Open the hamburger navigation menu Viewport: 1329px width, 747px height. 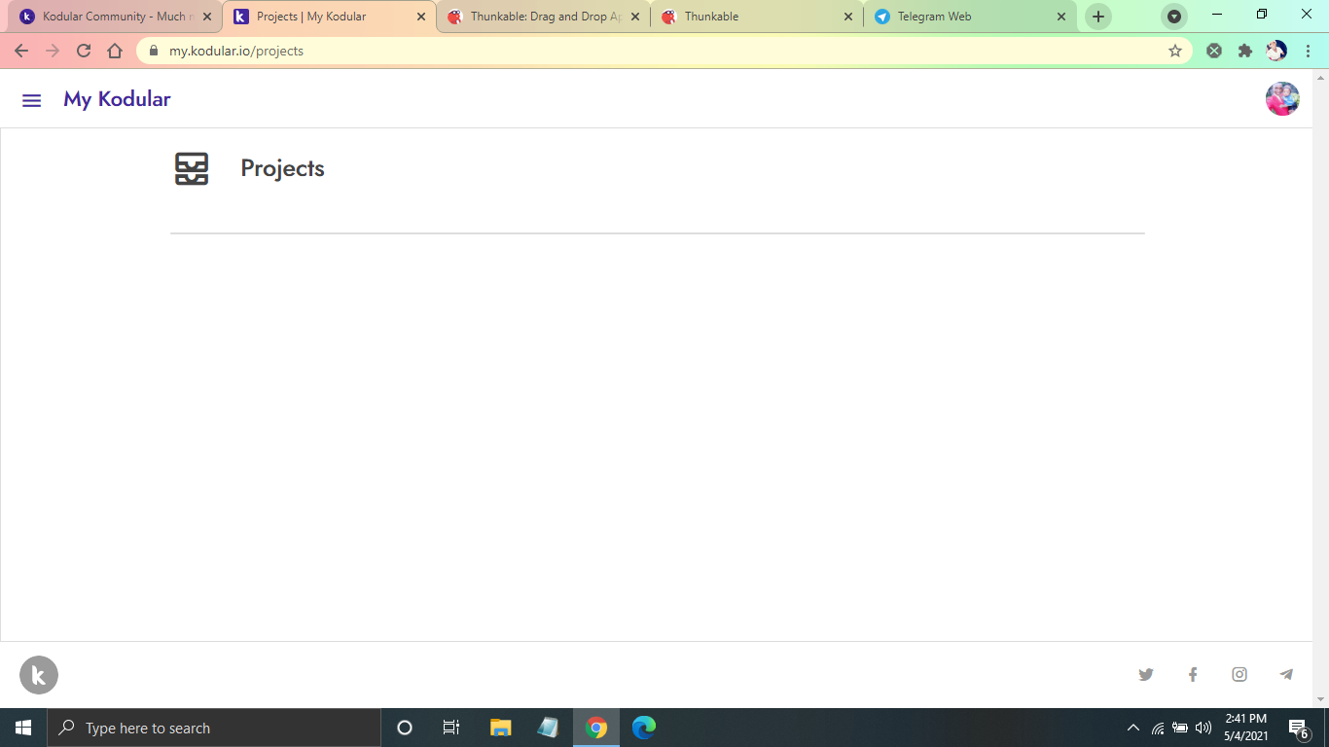(x=31, y=100)
